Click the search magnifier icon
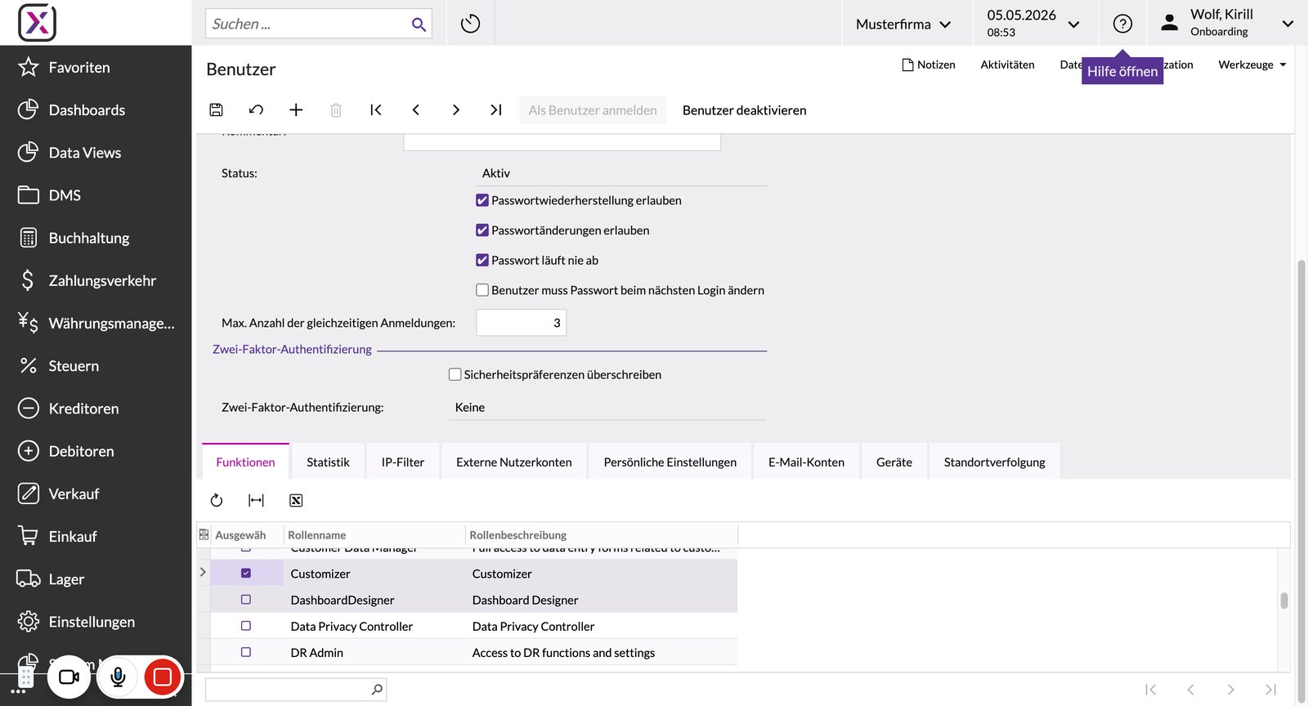This screenshot has height=706, width=1308. click(x=419, y=25)
